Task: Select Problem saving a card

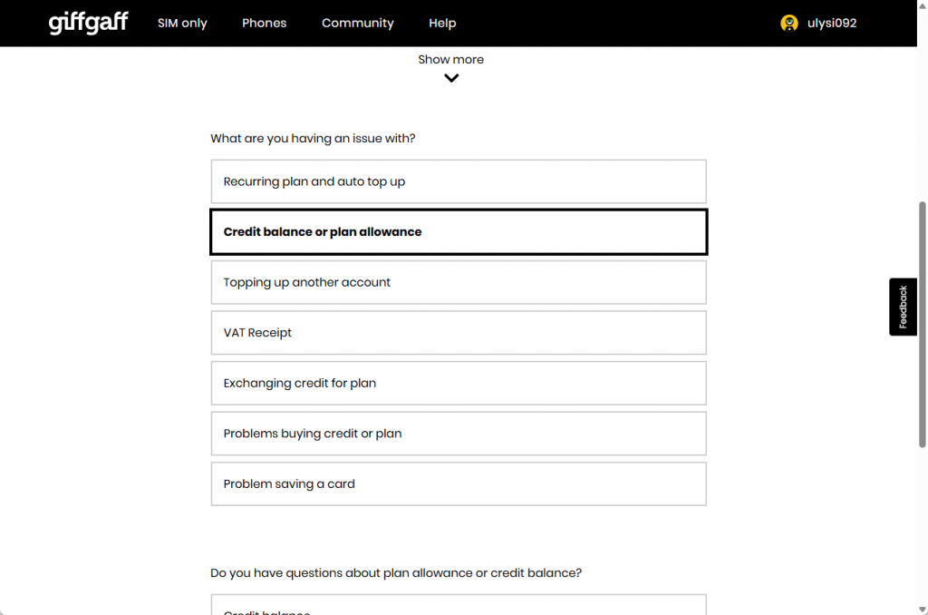Action: tap(459, 483)
